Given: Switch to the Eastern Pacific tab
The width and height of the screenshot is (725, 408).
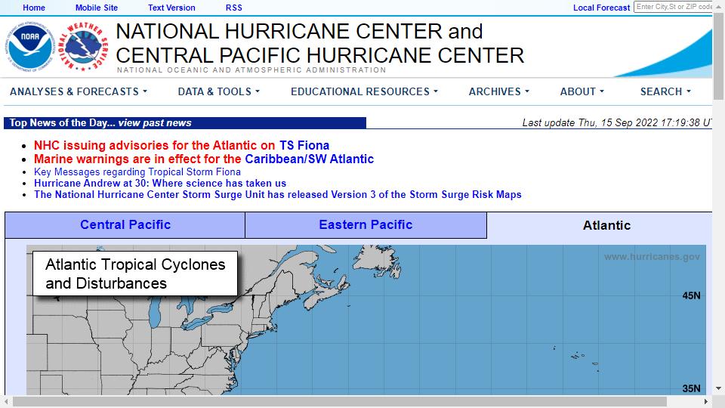Looking at the screenshot, I should click(x=366, y=225).
